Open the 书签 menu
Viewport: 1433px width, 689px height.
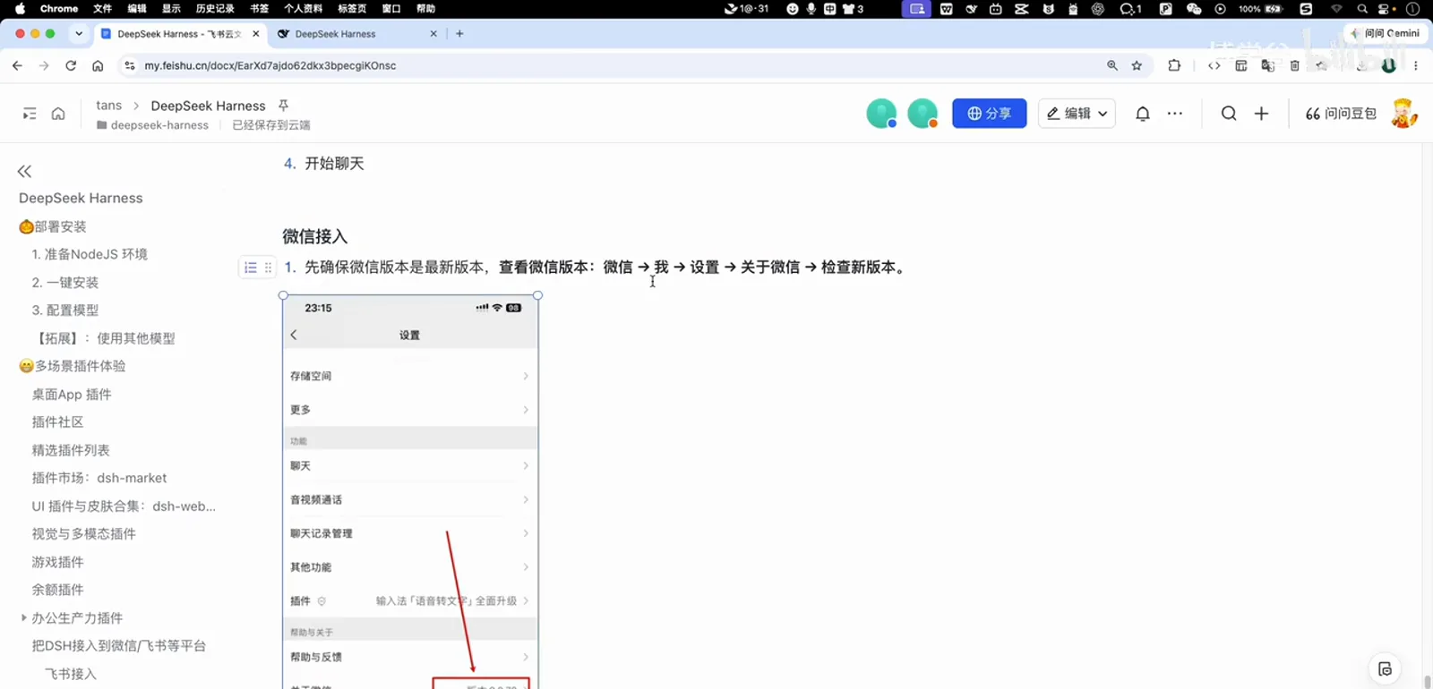click(x=259, y=8)
